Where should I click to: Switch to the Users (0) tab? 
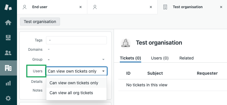160,58
